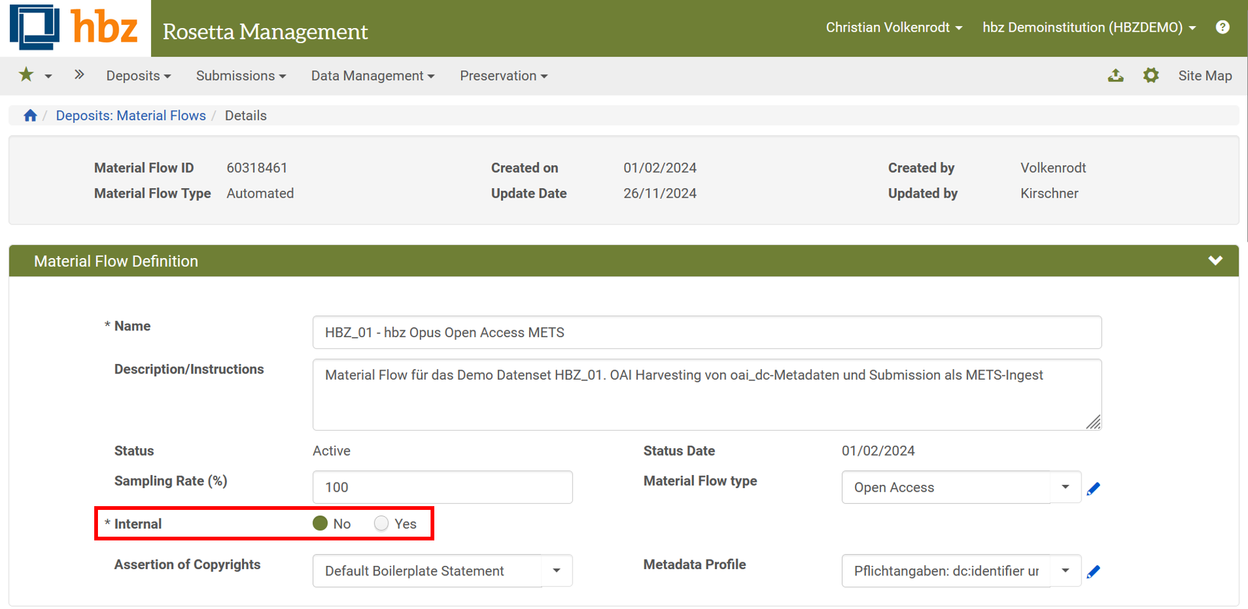Go to Deposits: Material Flows breadcrumb
The image size is (1248, 609).
click(130, 115)
